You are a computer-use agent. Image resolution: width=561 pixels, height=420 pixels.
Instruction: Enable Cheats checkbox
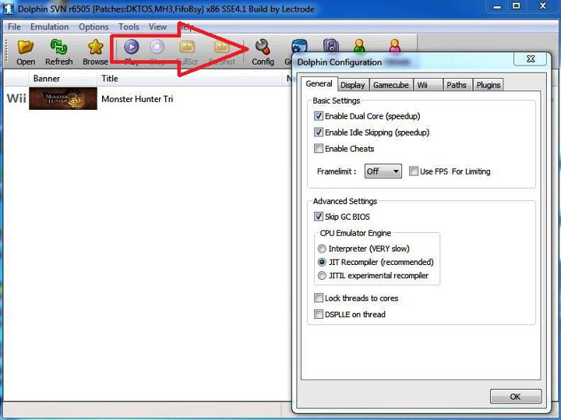pos(318,149)
